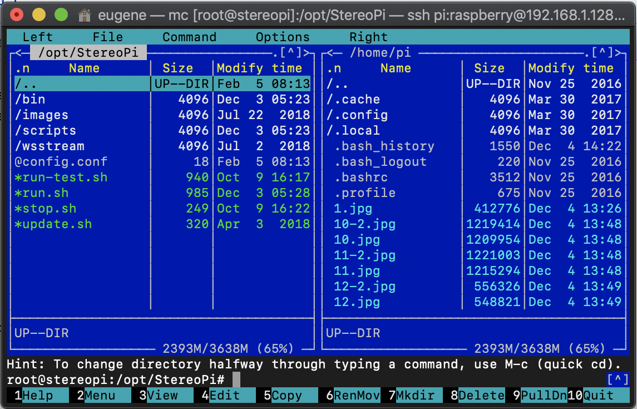The image size is (637, 409).
Task: Open the left panel history list caret
Action: click(290, 53)
